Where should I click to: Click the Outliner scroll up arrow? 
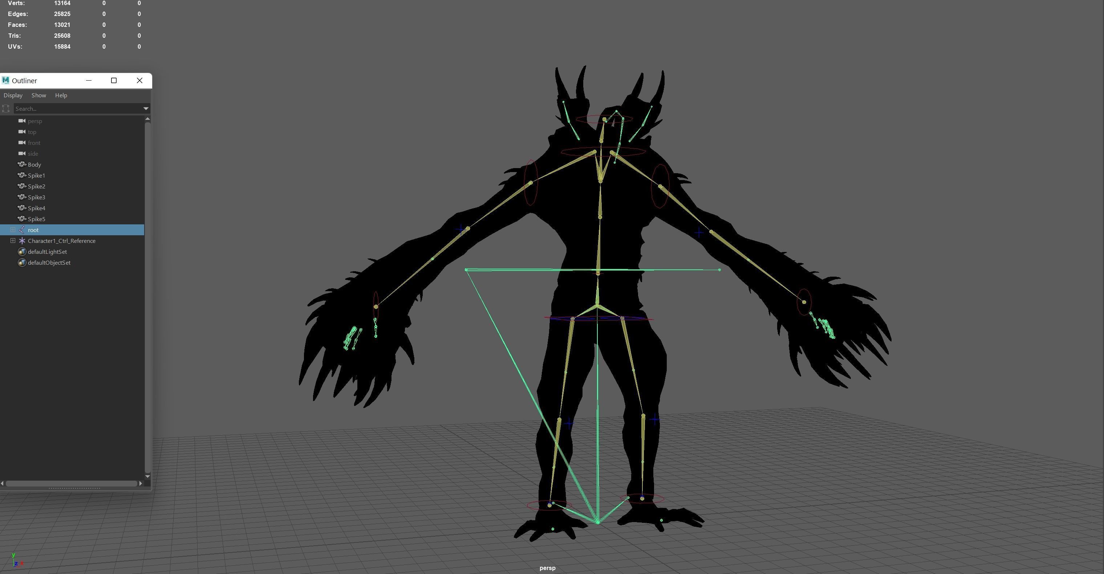point(148,119)
